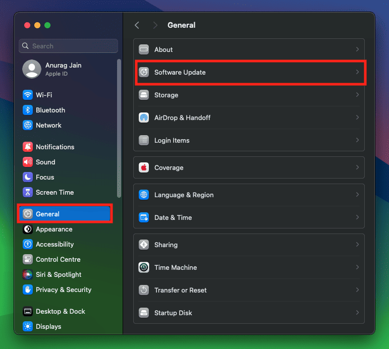389x349 pixels.
Task: Click the Startup Disk icon
Action: pyautogui.click(x=144, y=313)
